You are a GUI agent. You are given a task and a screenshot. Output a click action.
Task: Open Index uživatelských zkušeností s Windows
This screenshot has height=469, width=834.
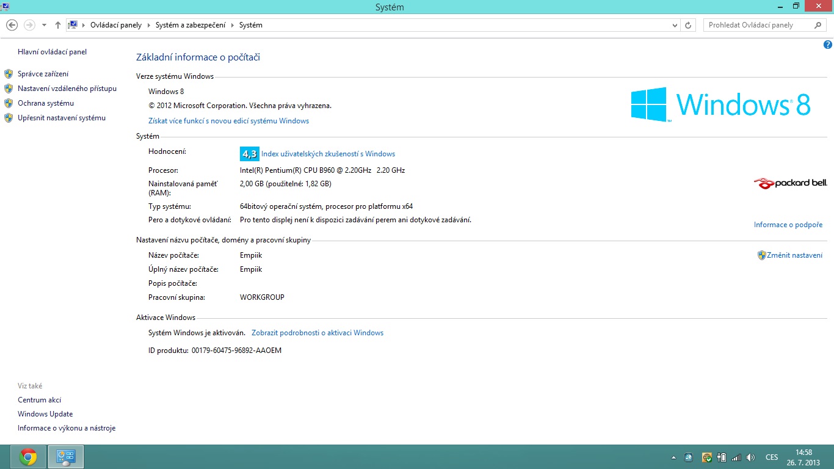pos(328,154)
